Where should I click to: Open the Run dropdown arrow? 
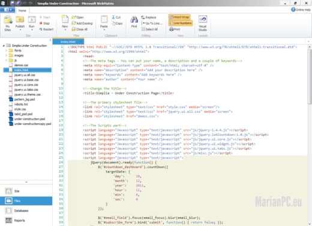(32, 30)
